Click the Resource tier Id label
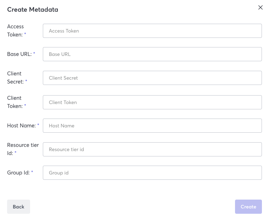This screenshot has width=269, height=218. 23,149
